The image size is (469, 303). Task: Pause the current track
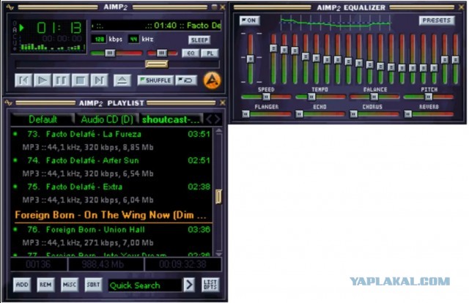pos(62,81)
